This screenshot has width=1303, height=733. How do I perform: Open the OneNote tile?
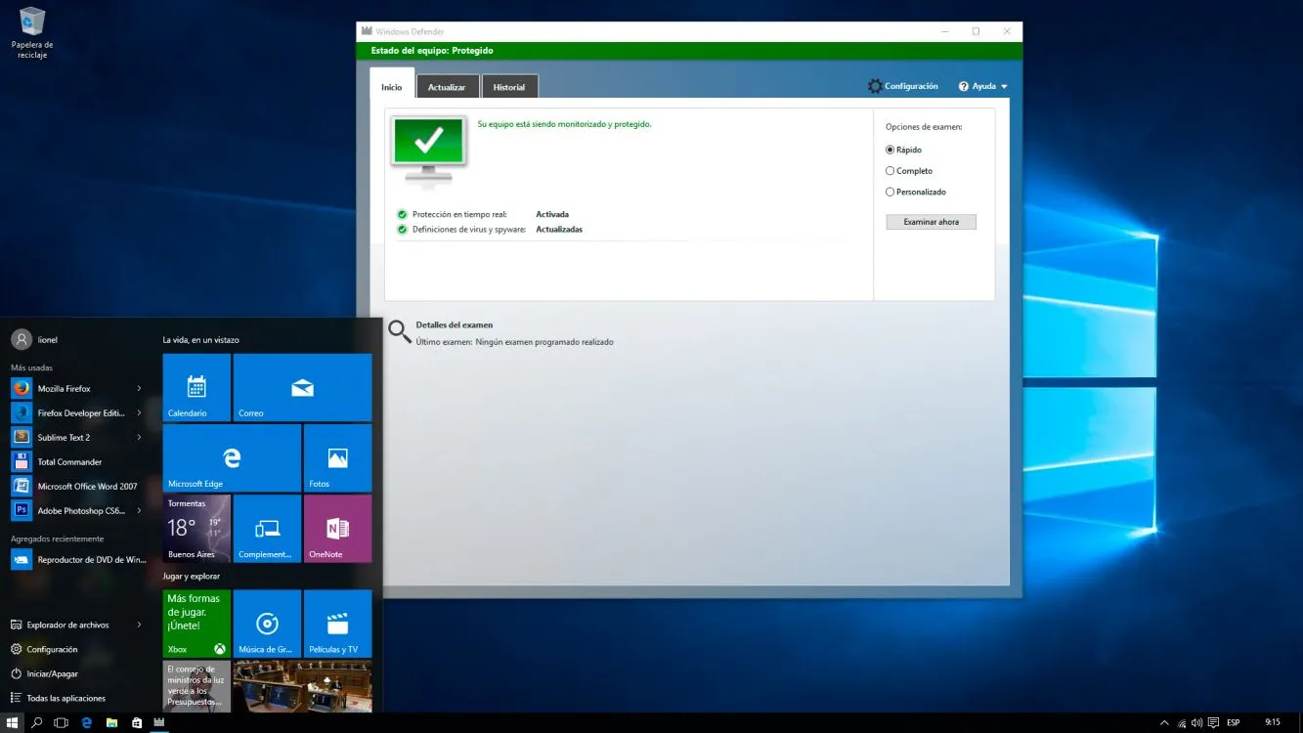pyautogui.click(x=337, y=528)
